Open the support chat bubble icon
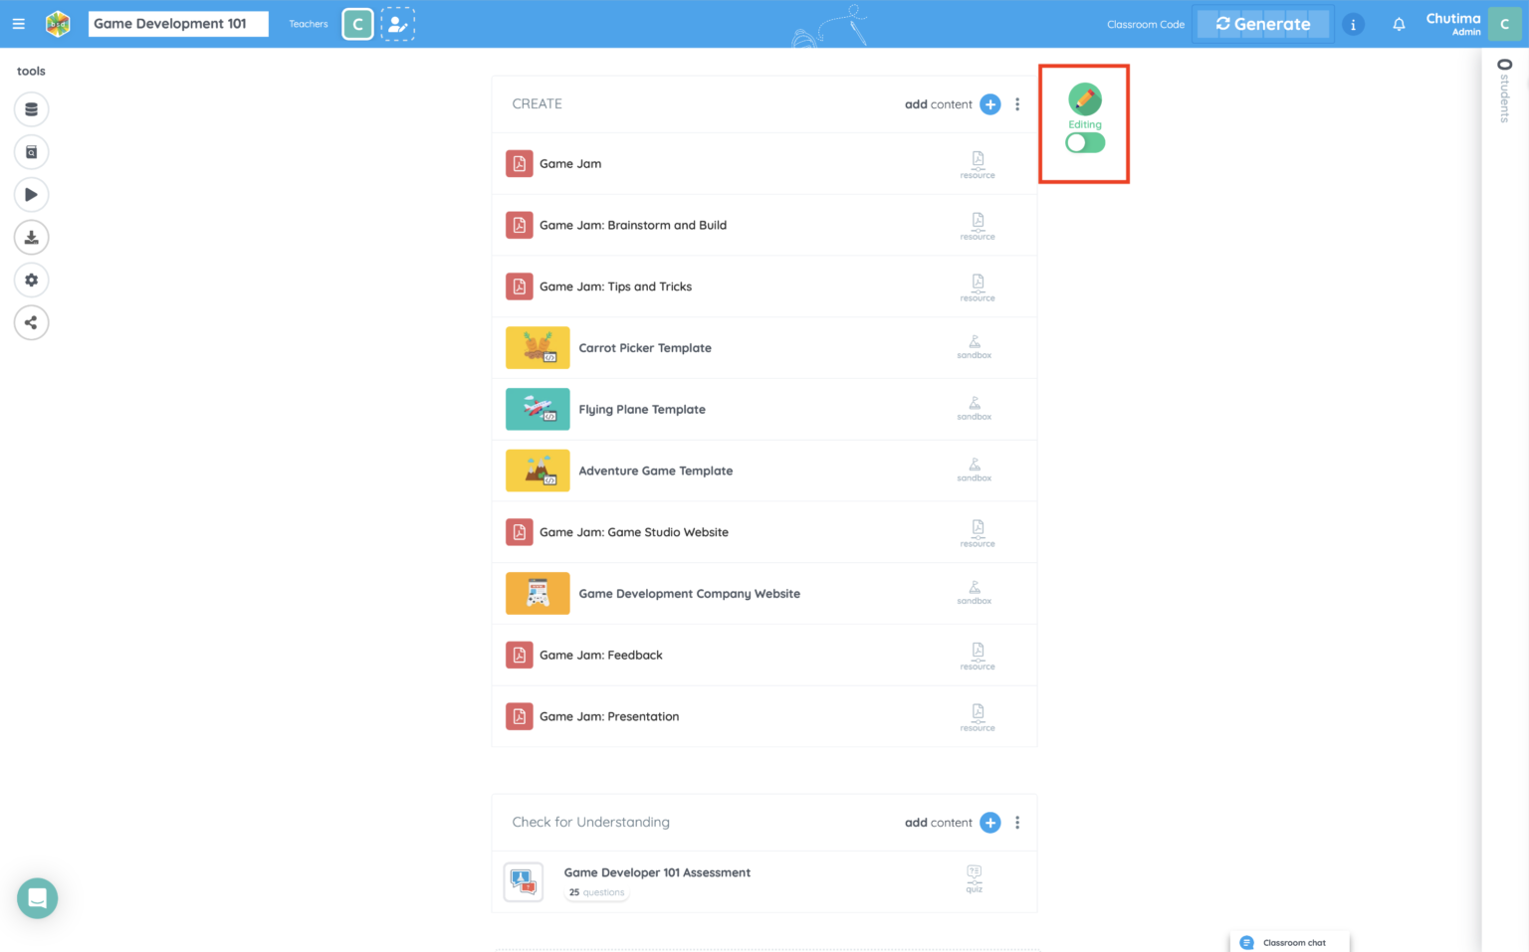The image size is (1529, 952). point(38,898)
